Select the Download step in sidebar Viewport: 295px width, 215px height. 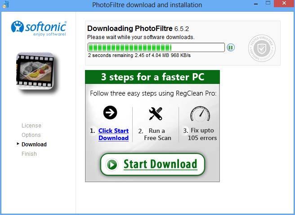point(34,144)
